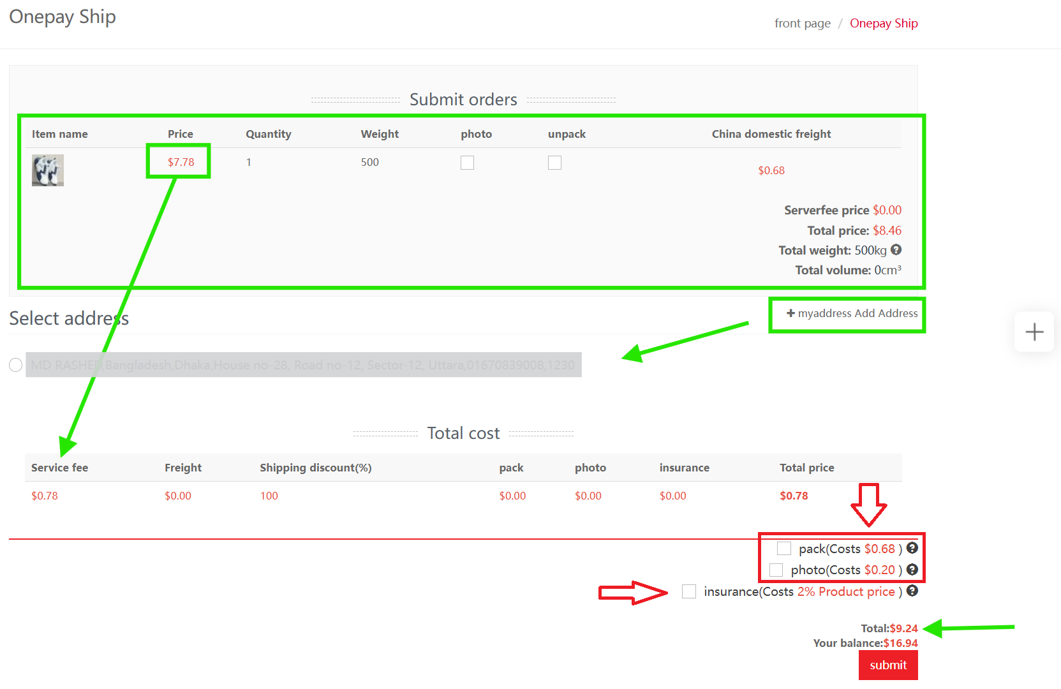Click the China domestic freight amount $0.68
The width and height of the screenshot is (1061, 689).
click(x=771, y=170)
